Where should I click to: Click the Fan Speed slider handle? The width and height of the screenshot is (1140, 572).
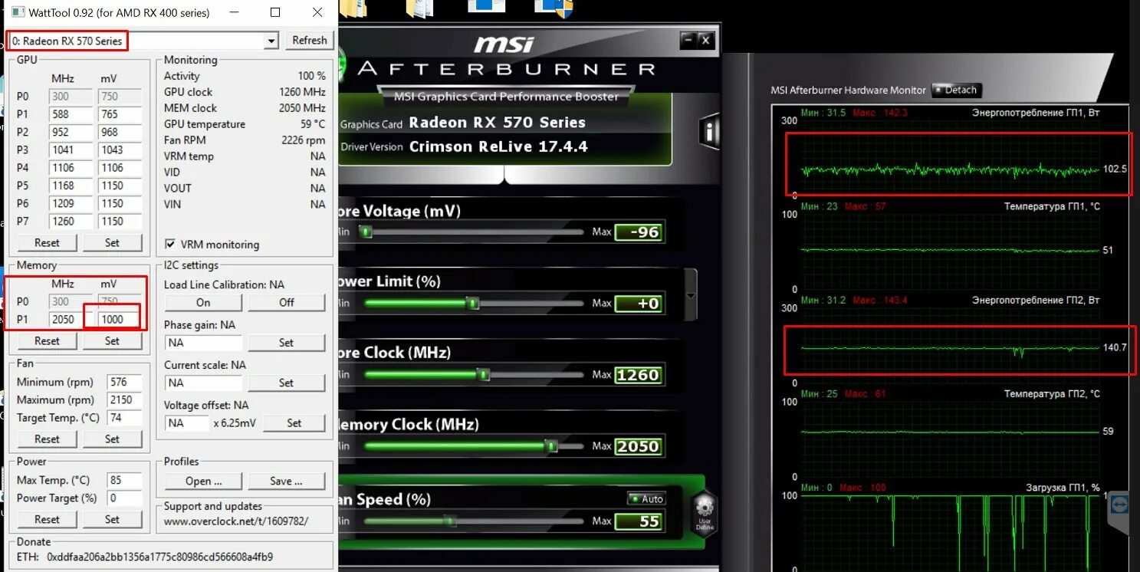point(450,521)
